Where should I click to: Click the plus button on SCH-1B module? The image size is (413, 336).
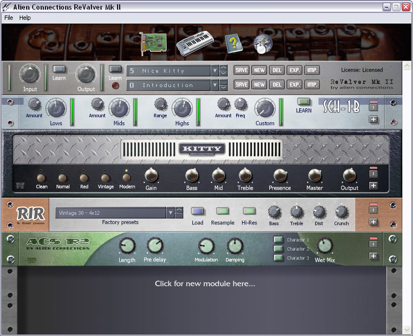[x=373, y=119]
